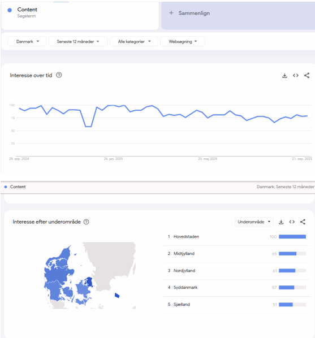The width and height of the screenshot is (315, 338).
Task: Open the Seneste 12 måneder time range
Action: tap(78, 41)
